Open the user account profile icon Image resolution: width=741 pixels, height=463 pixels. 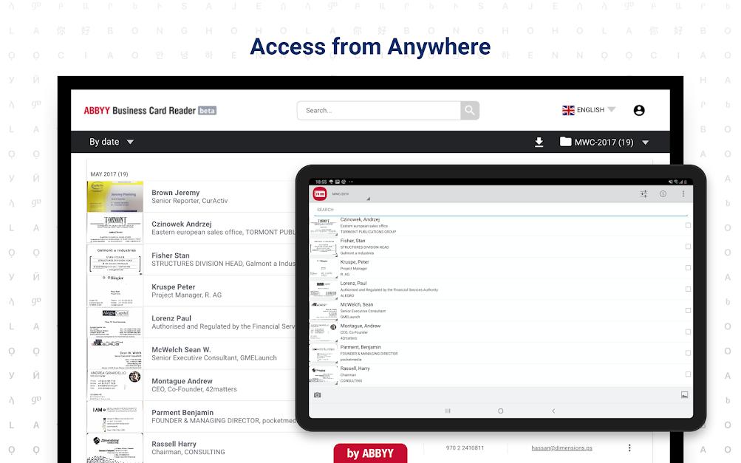click(x=639, y=110)
